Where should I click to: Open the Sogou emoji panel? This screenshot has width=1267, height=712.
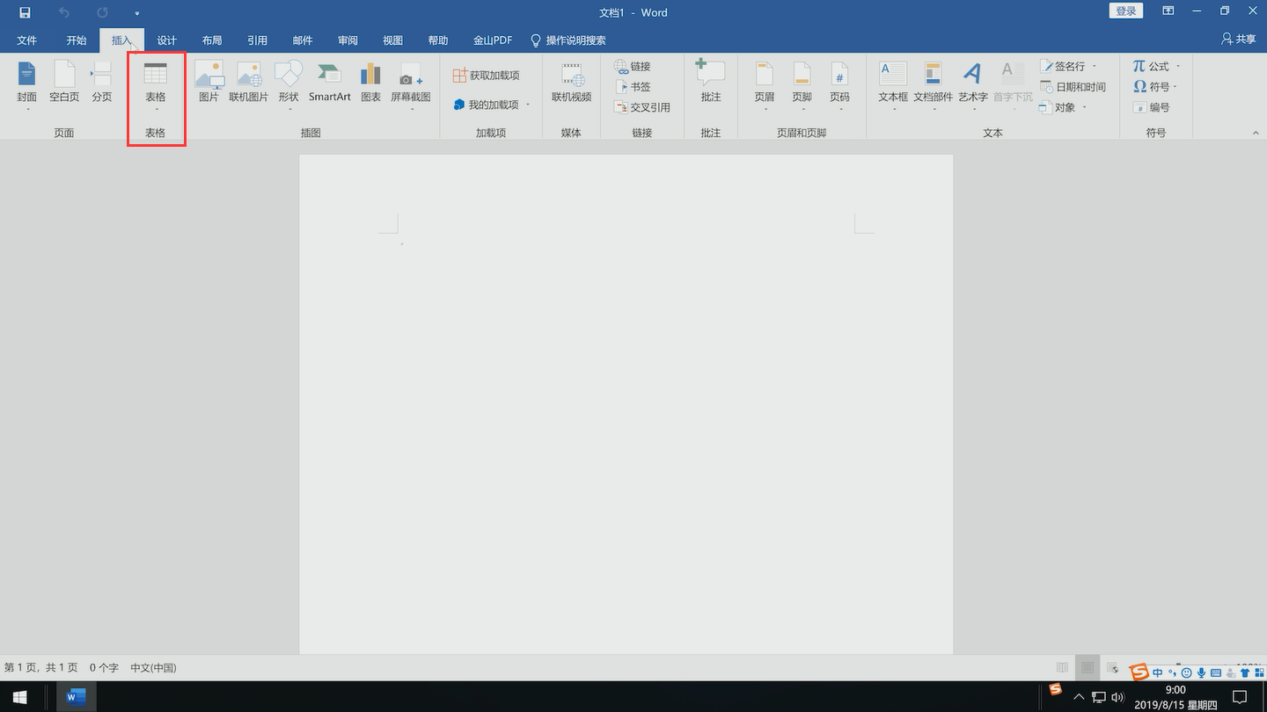click(1187, 673)
